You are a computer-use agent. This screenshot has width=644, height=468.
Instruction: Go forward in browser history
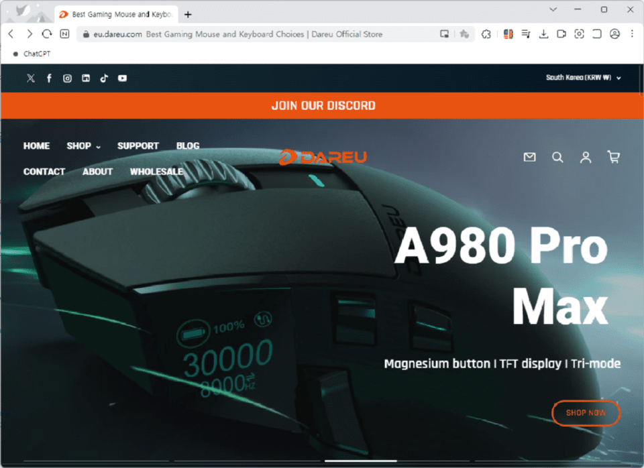click(x=29, y=34)
